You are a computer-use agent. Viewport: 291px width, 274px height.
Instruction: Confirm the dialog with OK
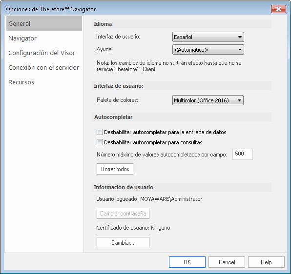click(187, 262)
